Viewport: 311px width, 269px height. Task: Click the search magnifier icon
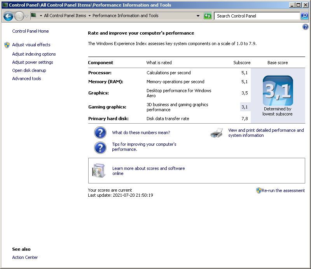coord(304,16)
